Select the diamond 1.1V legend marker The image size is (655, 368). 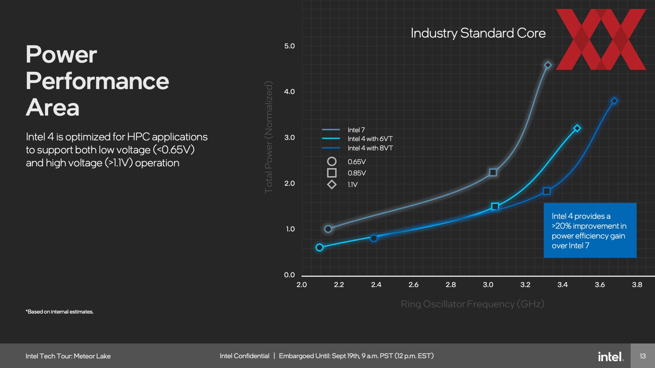332,185
